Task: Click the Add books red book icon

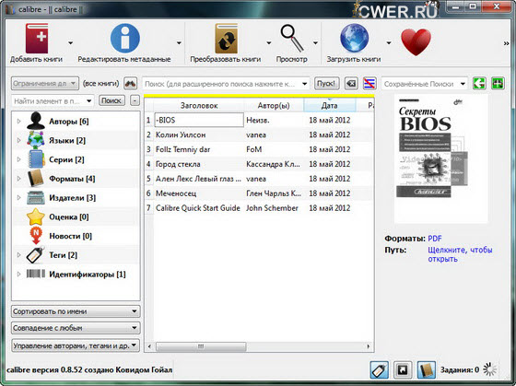Action: (37, 38)
